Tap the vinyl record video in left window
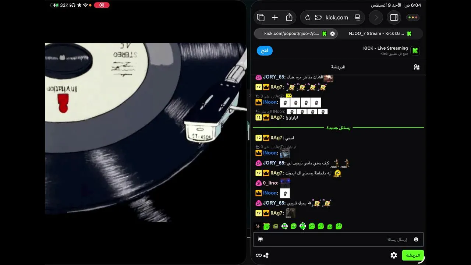471x265 pixels. [146, 132]
